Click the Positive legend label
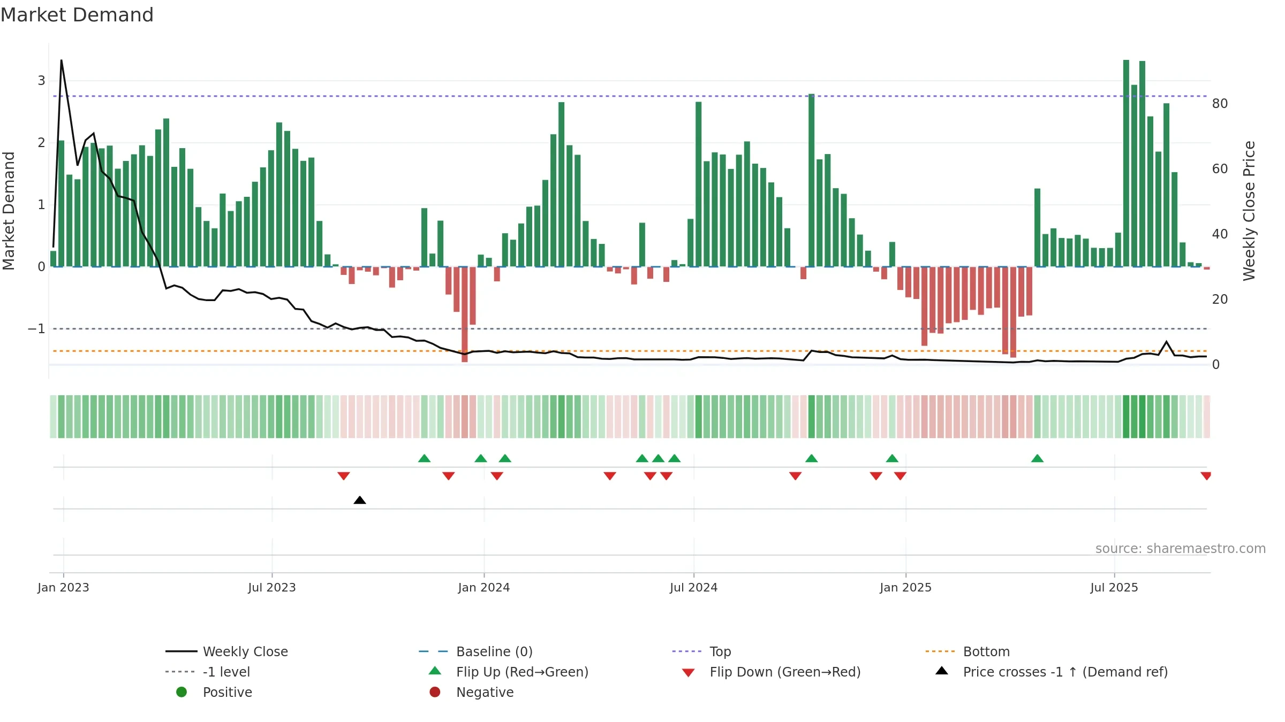Screen dimensions: 1285x722 (228, 692)
